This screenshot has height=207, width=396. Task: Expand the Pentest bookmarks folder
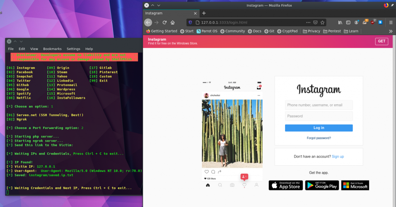point(332,31)
